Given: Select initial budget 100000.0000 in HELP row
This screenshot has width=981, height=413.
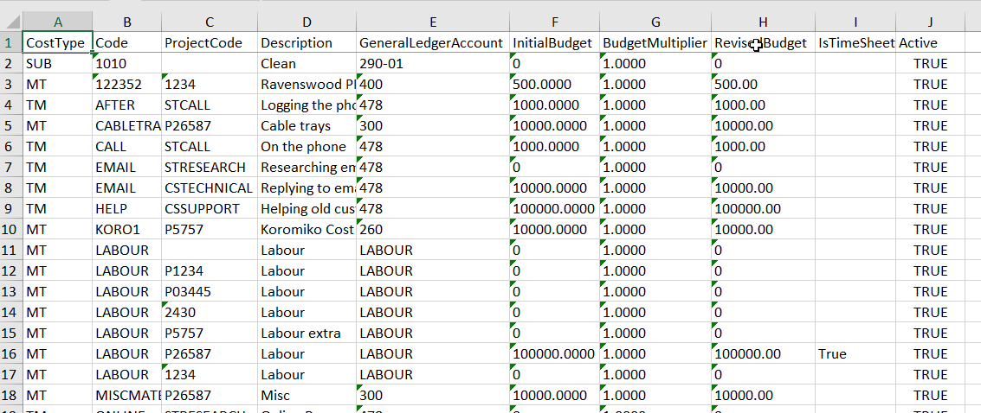Looking at the screenshot, I should coord(553,208).
